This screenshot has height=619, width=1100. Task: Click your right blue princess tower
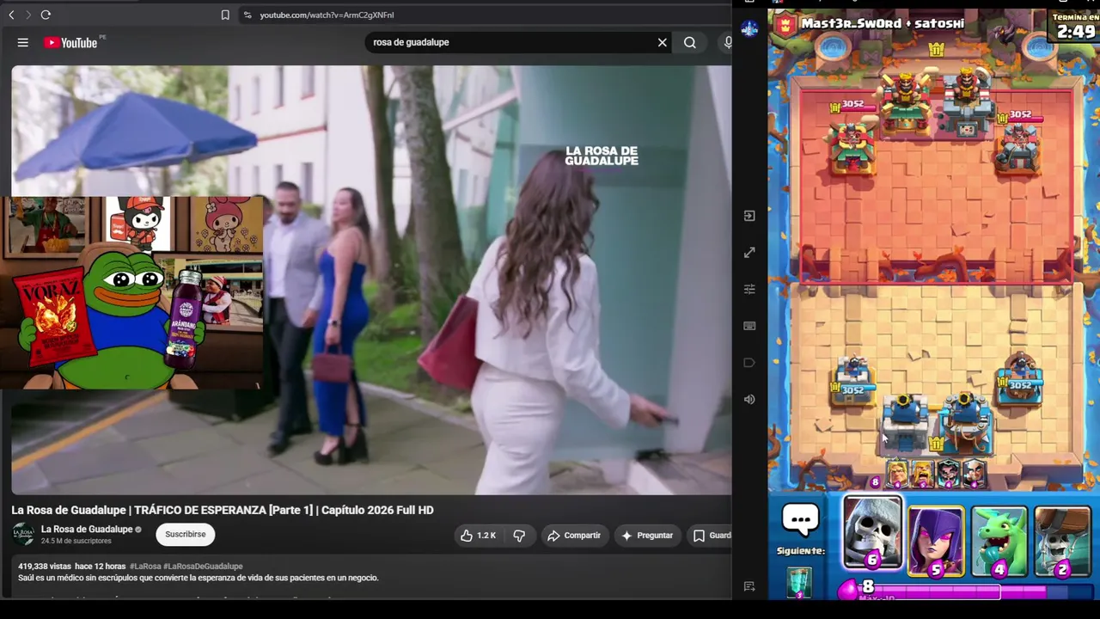pos(1020,381)
